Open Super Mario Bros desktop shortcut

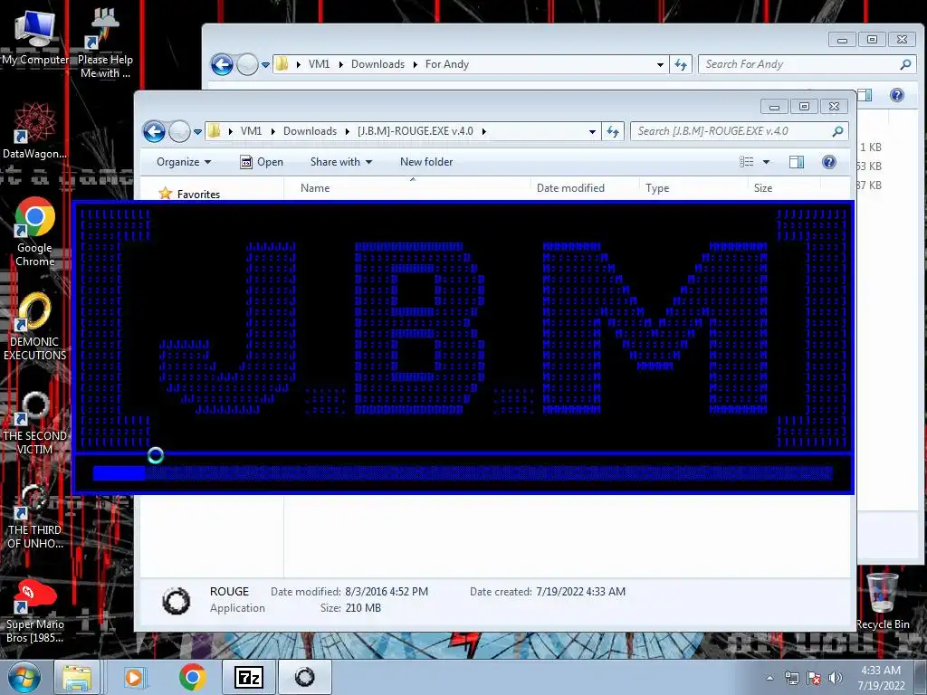click(34, 610)
